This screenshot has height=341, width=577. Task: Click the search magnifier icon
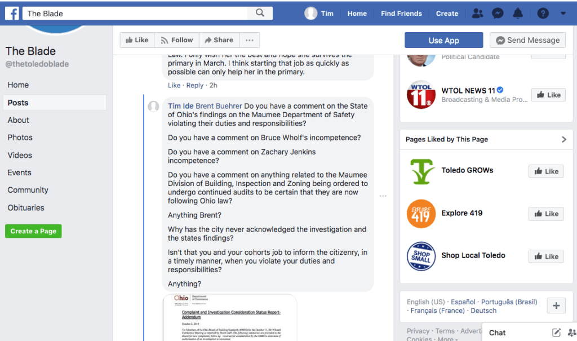pyautogui.click(x=260, y=13)
